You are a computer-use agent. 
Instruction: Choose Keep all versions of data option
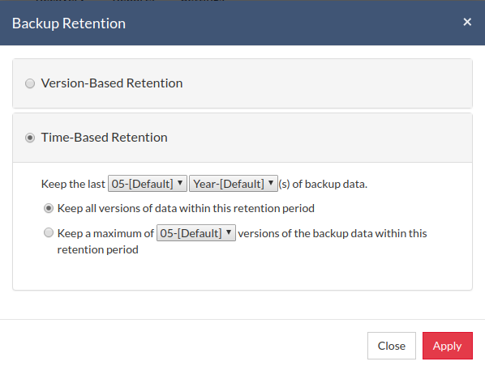(x=49, y=208)
